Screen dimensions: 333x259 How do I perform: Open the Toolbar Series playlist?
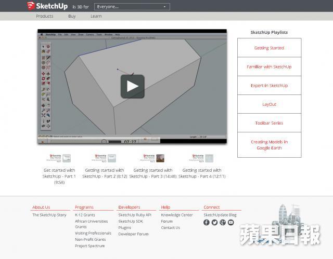(x=269, y=123)
